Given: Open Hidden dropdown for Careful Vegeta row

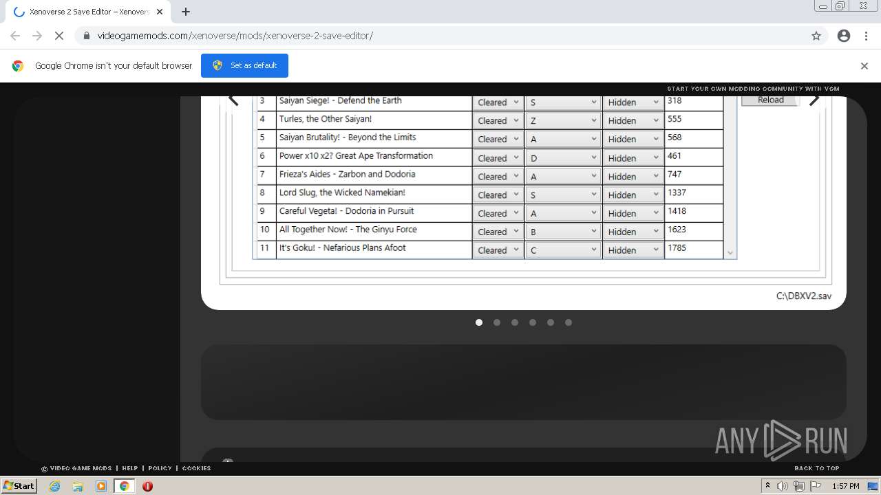Looking at the screenshot, I should coord(633,213).
